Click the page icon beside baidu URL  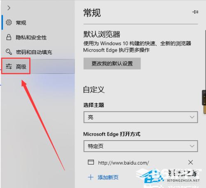pyautogui.click(x=91, y=162)
